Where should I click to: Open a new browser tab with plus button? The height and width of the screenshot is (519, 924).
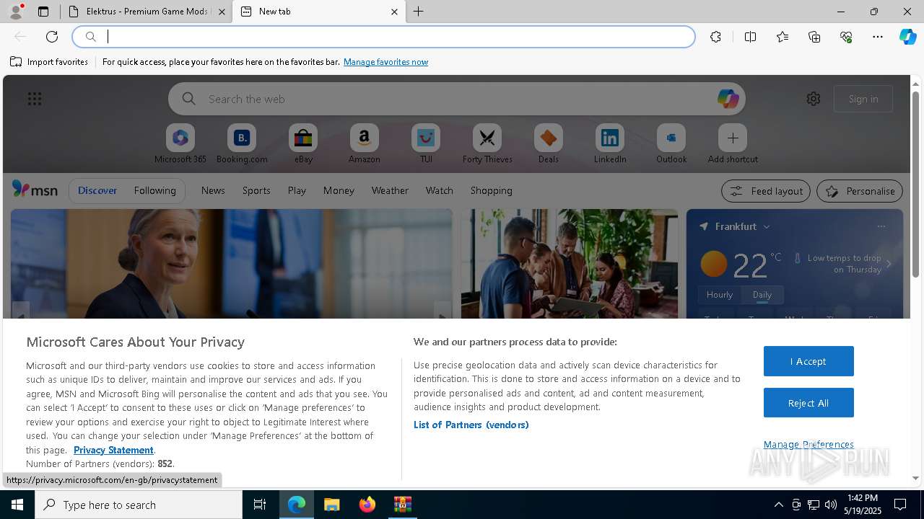click(419, 12)
